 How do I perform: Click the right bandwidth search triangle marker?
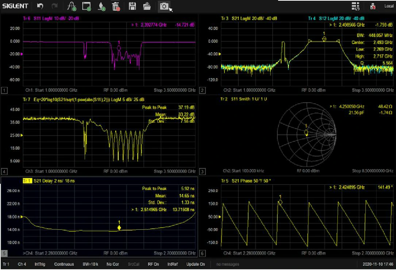pos(338,41)
